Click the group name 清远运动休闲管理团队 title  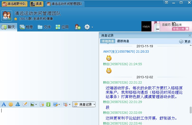[x=37, y=13]
